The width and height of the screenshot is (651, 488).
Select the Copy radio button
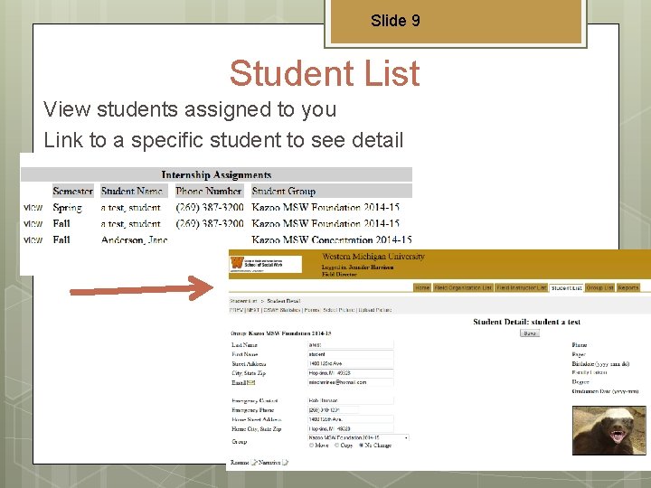[x=336, y=446]
